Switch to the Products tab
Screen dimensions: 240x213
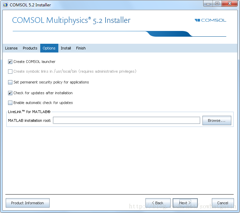click(x=30, y=48)
